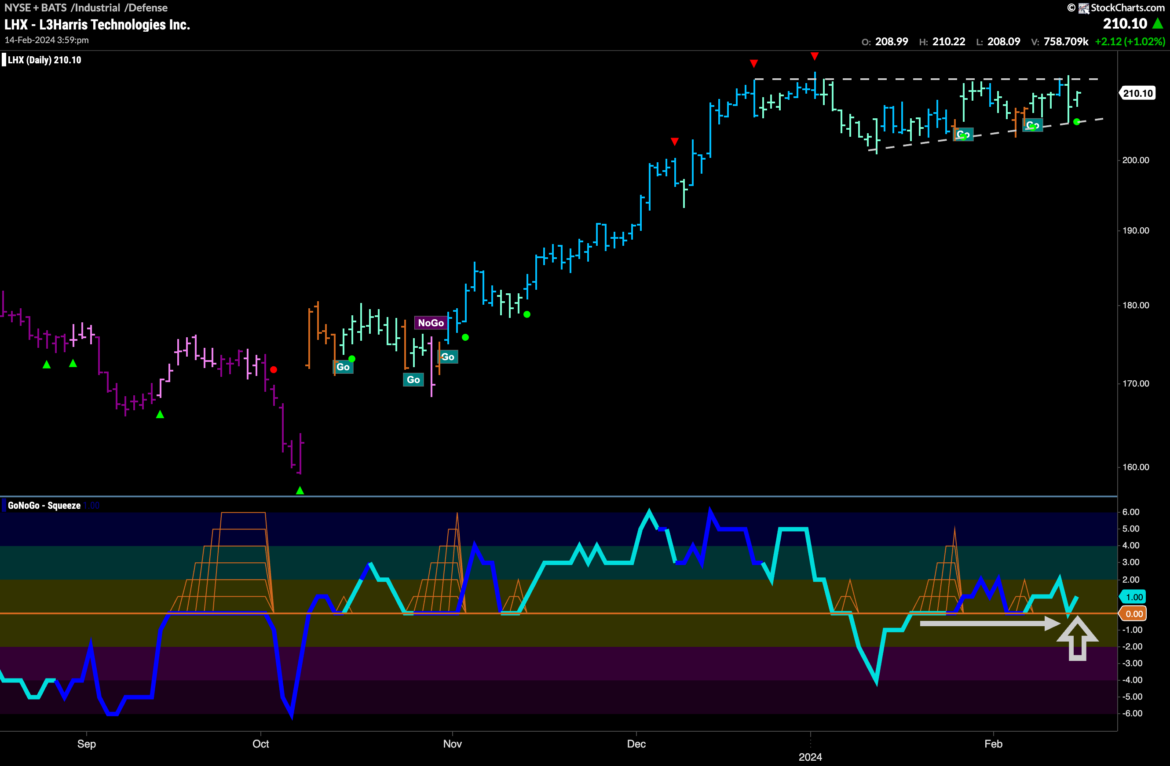Click the red triangle near the 200 level in December

coord(674,142)
